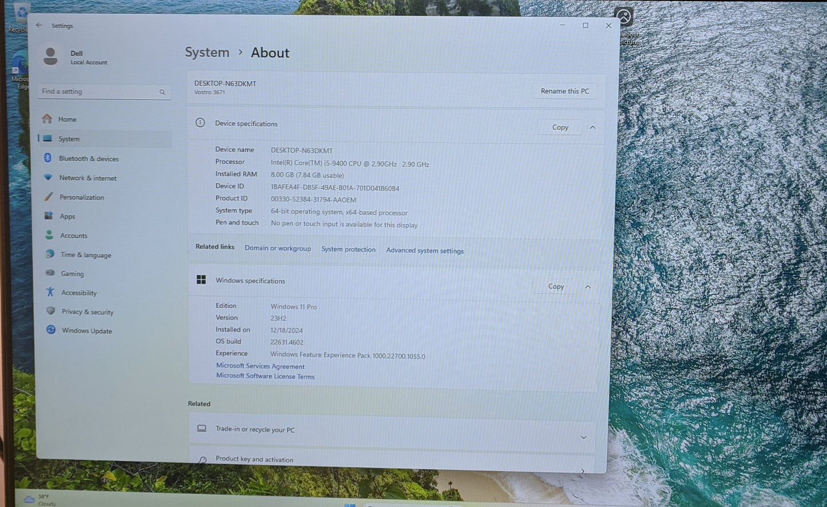The height and width of the screenshot is (507, 827).
Task: Click the Accessibility figure icon
Action: (50, 292)
